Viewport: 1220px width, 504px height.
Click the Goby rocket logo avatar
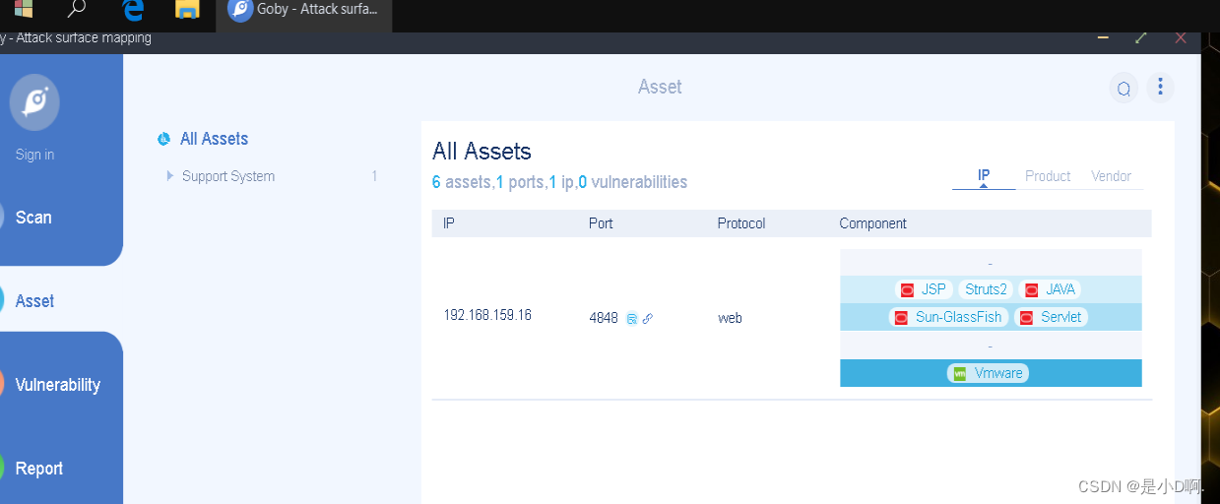coord(34,102)
